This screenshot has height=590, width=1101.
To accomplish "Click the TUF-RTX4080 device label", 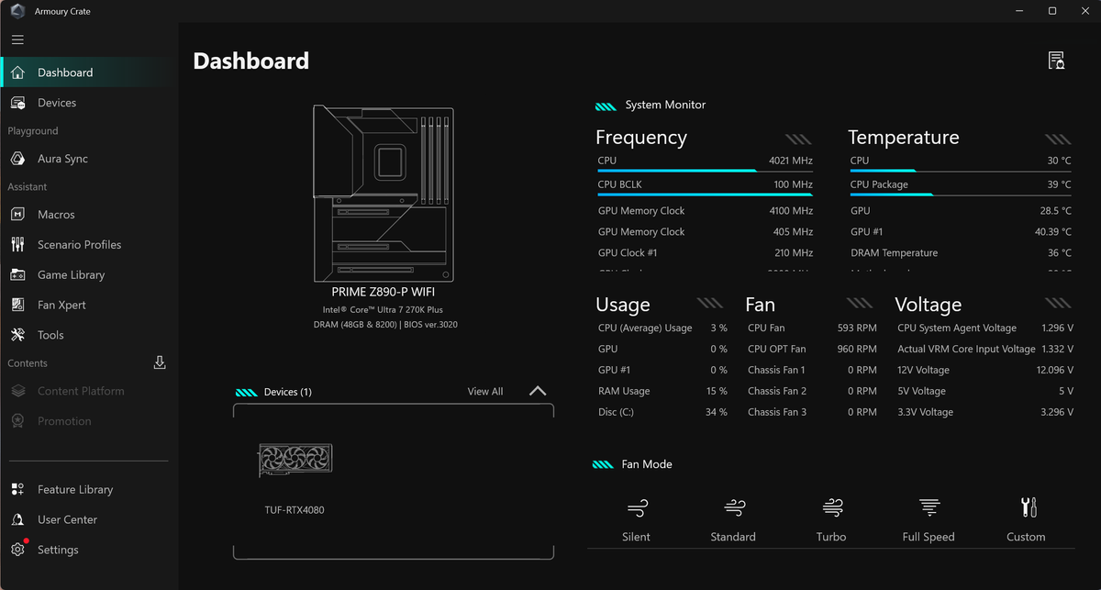I will [295, 510].
